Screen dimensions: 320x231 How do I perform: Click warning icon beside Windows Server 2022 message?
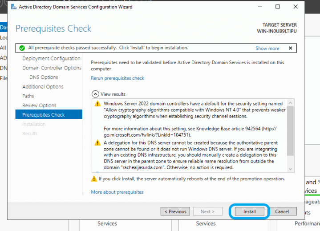click(97, 103)
